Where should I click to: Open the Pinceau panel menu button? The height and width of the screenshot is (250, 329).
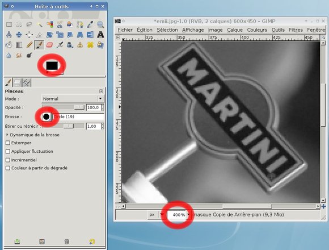101,91
